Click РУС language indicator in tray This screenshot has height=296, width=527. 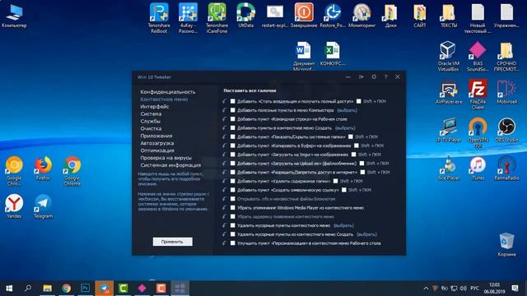[x=474, y=289]
